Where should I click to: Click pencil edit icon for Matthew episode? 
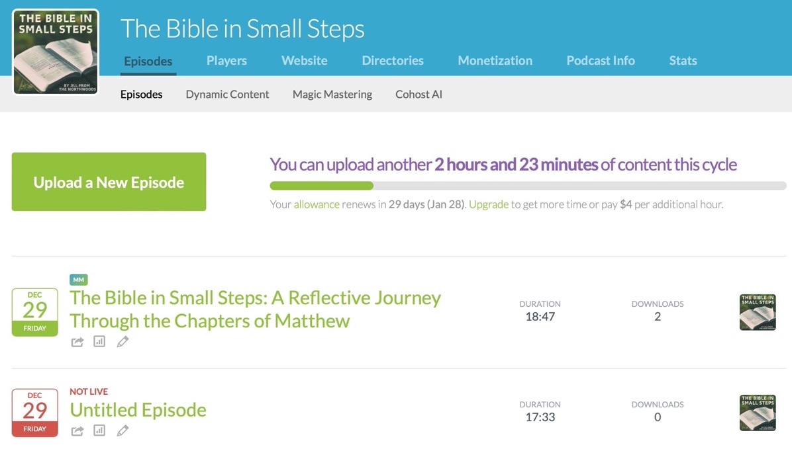coord(123,342)
